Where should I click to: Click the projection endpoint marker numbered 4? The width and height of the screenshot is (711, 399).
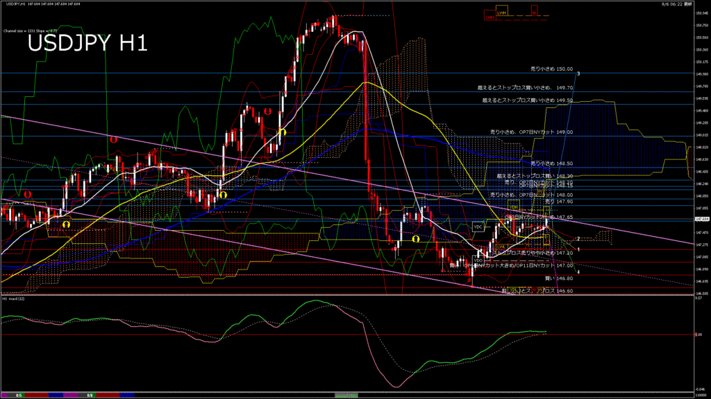point(579,272)
